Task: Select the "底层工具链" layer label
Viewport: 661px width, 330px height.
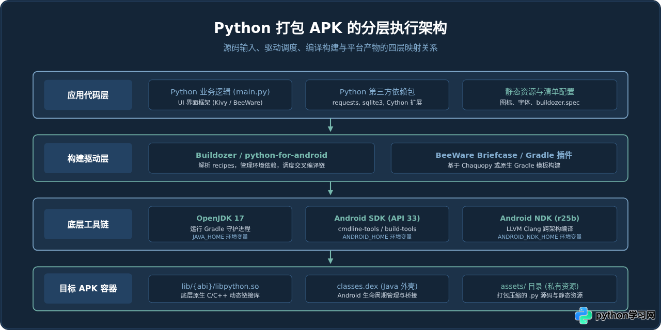Action: point(88,224)
